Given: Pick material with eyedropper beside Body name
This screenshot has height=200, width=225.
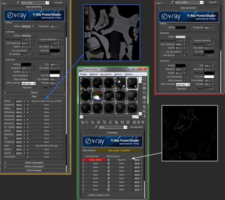Looking at the screenshot, I should click(96, 127).
